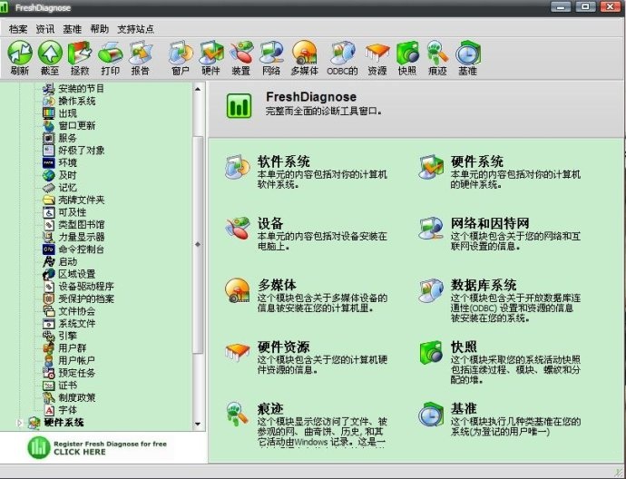This screenshot has width=626, height=479.
Task: Open the 痕迹 traces toolbar icon
Action: click(437, 53)
